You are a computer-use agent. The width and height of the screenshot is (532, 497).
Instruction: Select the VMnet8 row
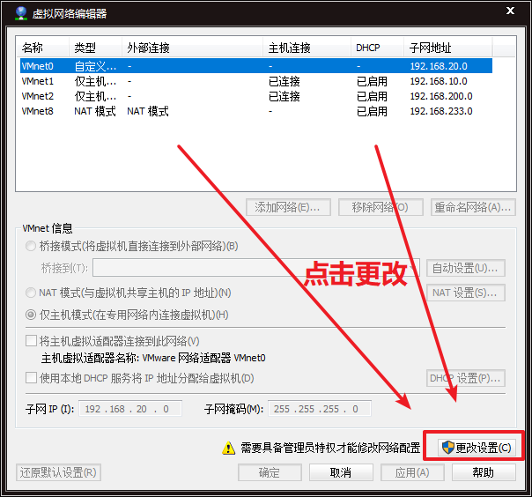point(256,111)
